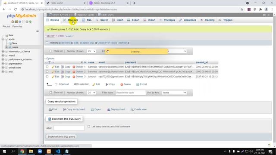Enable upper Show all checkbox

(51, 51)
